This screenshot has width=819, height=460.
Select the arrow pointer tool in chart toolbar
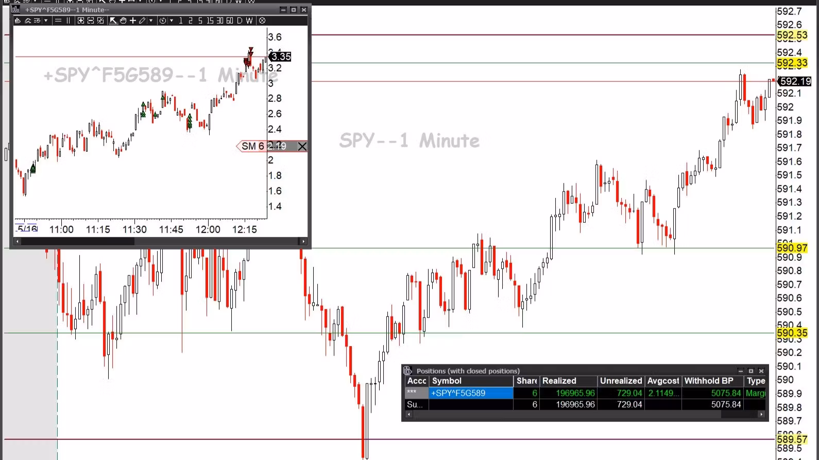click(x=113, y=21)
